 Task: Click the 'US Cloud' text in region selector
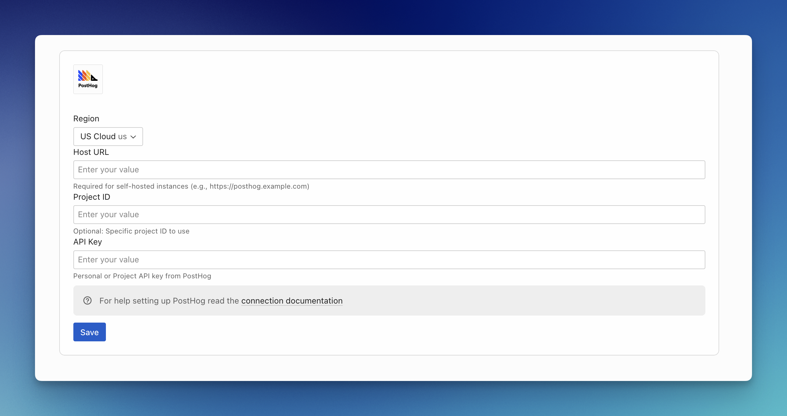click(x=98, y=136)
